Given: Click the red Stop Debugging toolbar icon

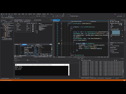Looking at the screenshot, I should (x=44, y=16).
